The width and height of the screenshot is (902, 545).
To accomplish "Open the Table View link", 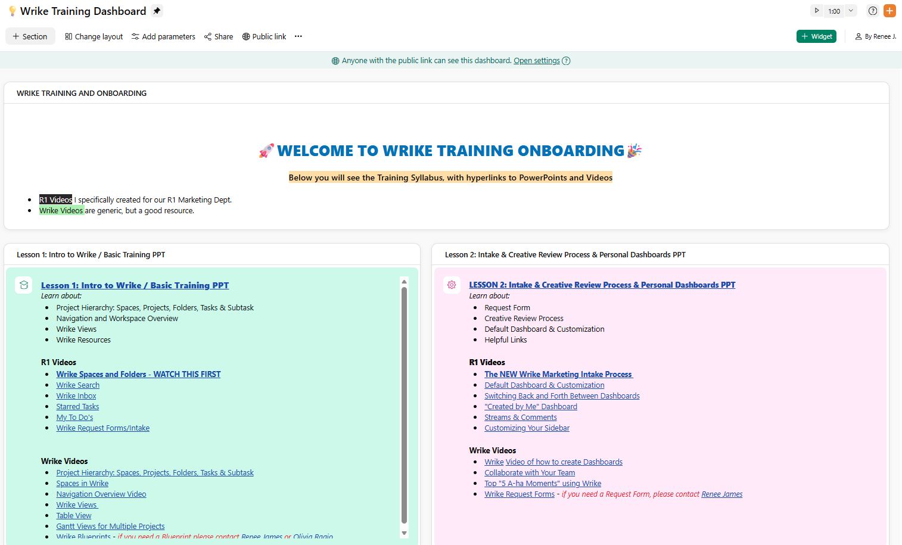I will (74, 516).
